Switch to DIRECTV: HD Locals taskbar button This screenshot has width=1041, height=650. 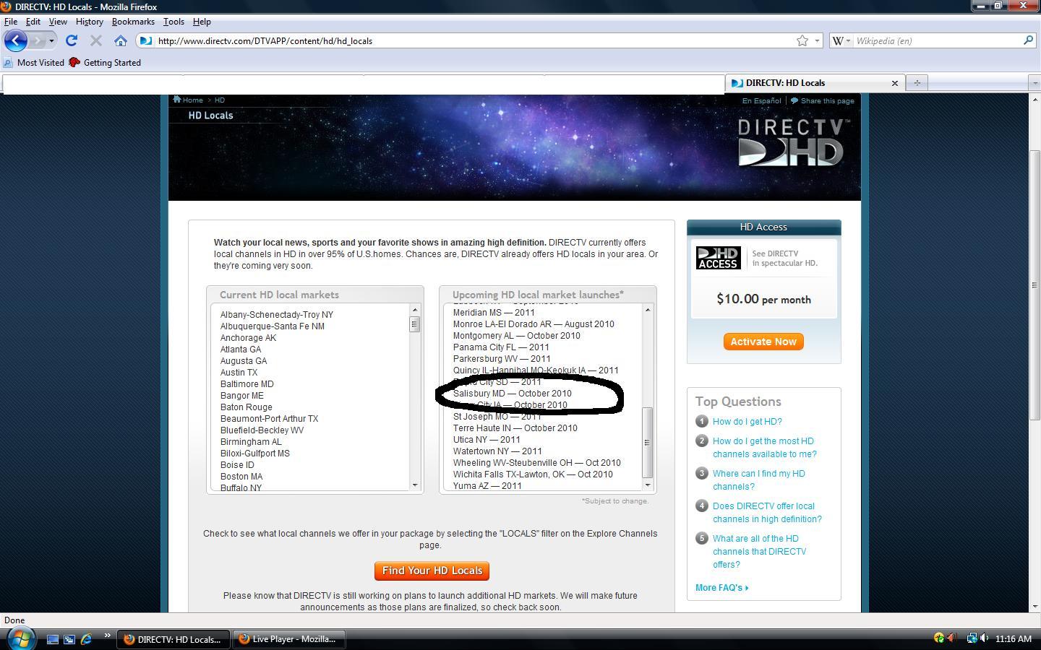point(173,639)
